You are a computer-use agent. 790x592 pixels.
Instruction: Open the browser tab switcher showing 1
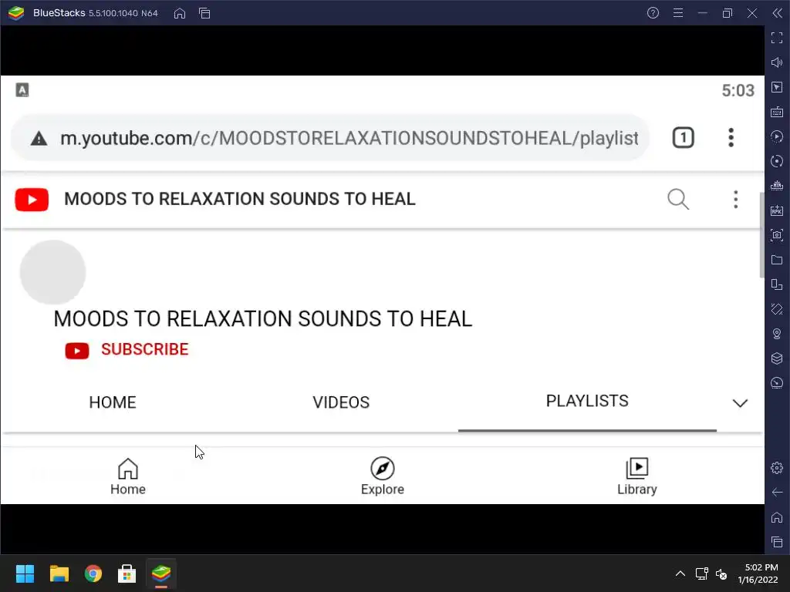coord(684,138)
